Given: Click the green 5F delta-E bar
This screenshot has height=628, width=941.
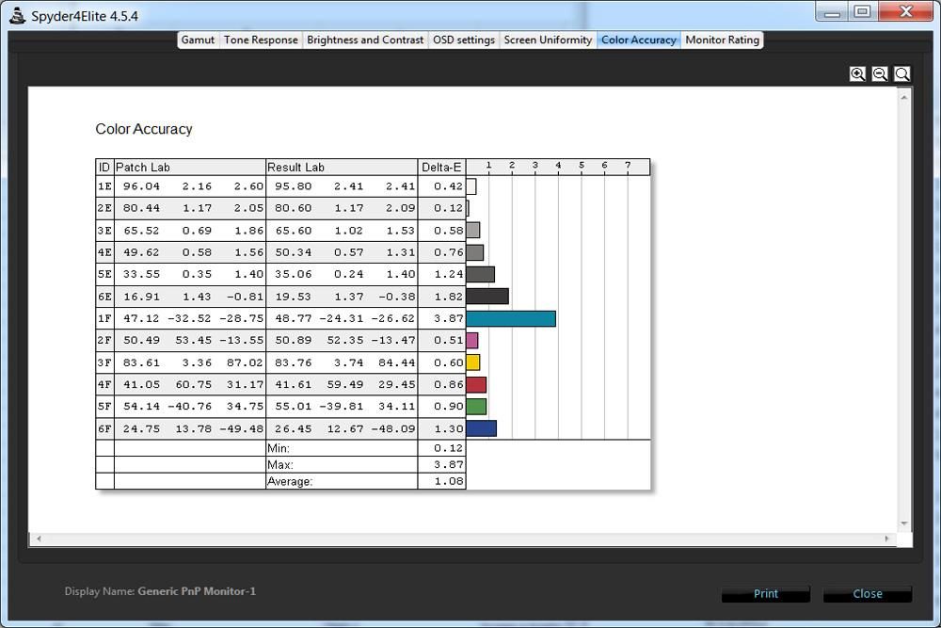Looking at the screenshot, I should coord(476,407).
